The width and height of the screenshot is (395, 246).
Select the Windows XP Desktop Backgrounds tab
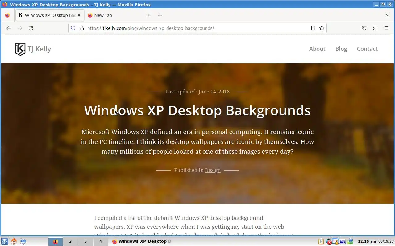[x=49, y=15]
